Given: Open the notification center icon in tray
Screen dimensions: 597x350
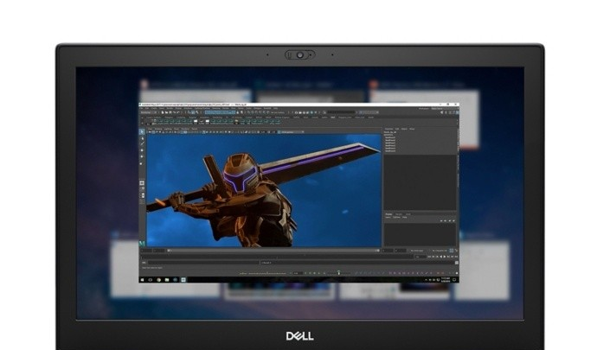Looking at the screenshot, I should pyautogui.click(x=454, y=280).
